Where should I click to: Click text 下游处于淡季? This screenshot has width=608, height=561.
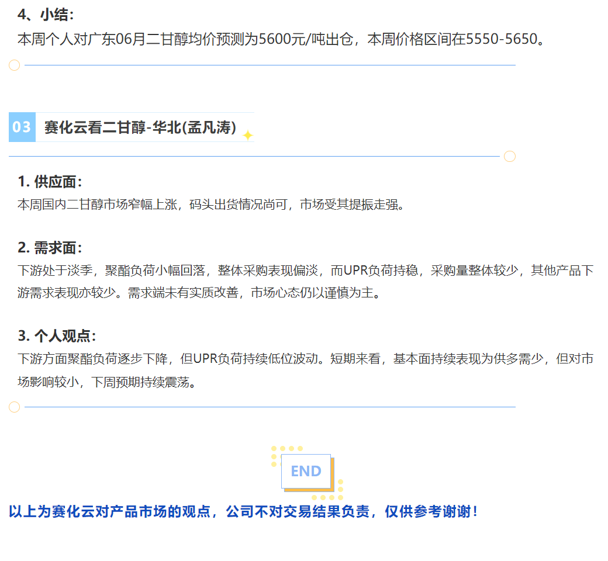55,270
